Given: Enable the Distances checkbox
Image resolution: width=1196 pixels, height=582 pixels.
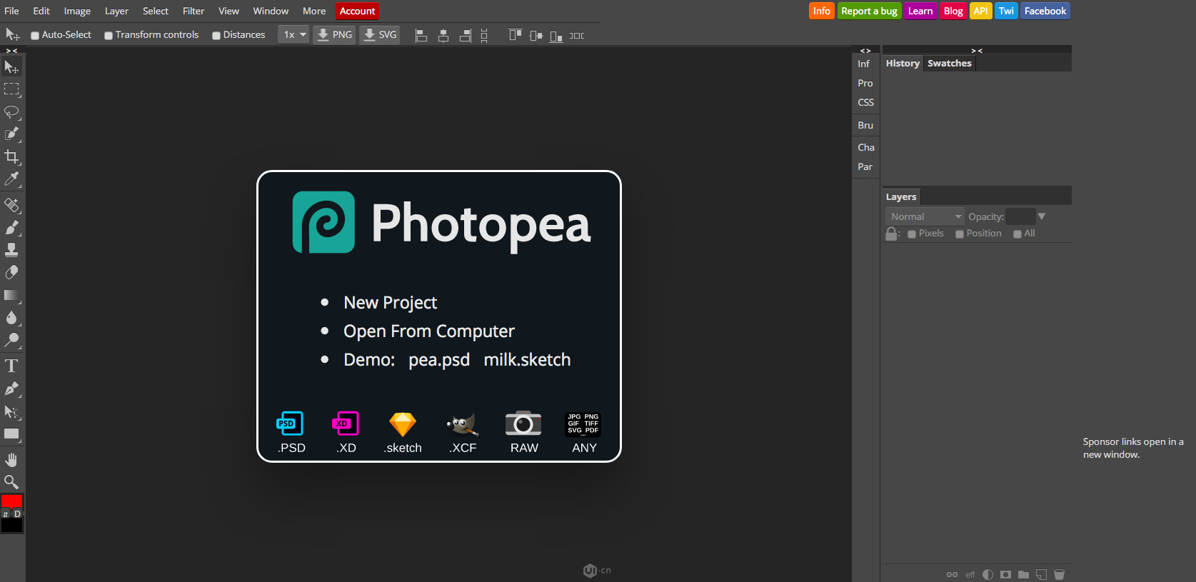Looking at the screenshot, I should 216,35.
